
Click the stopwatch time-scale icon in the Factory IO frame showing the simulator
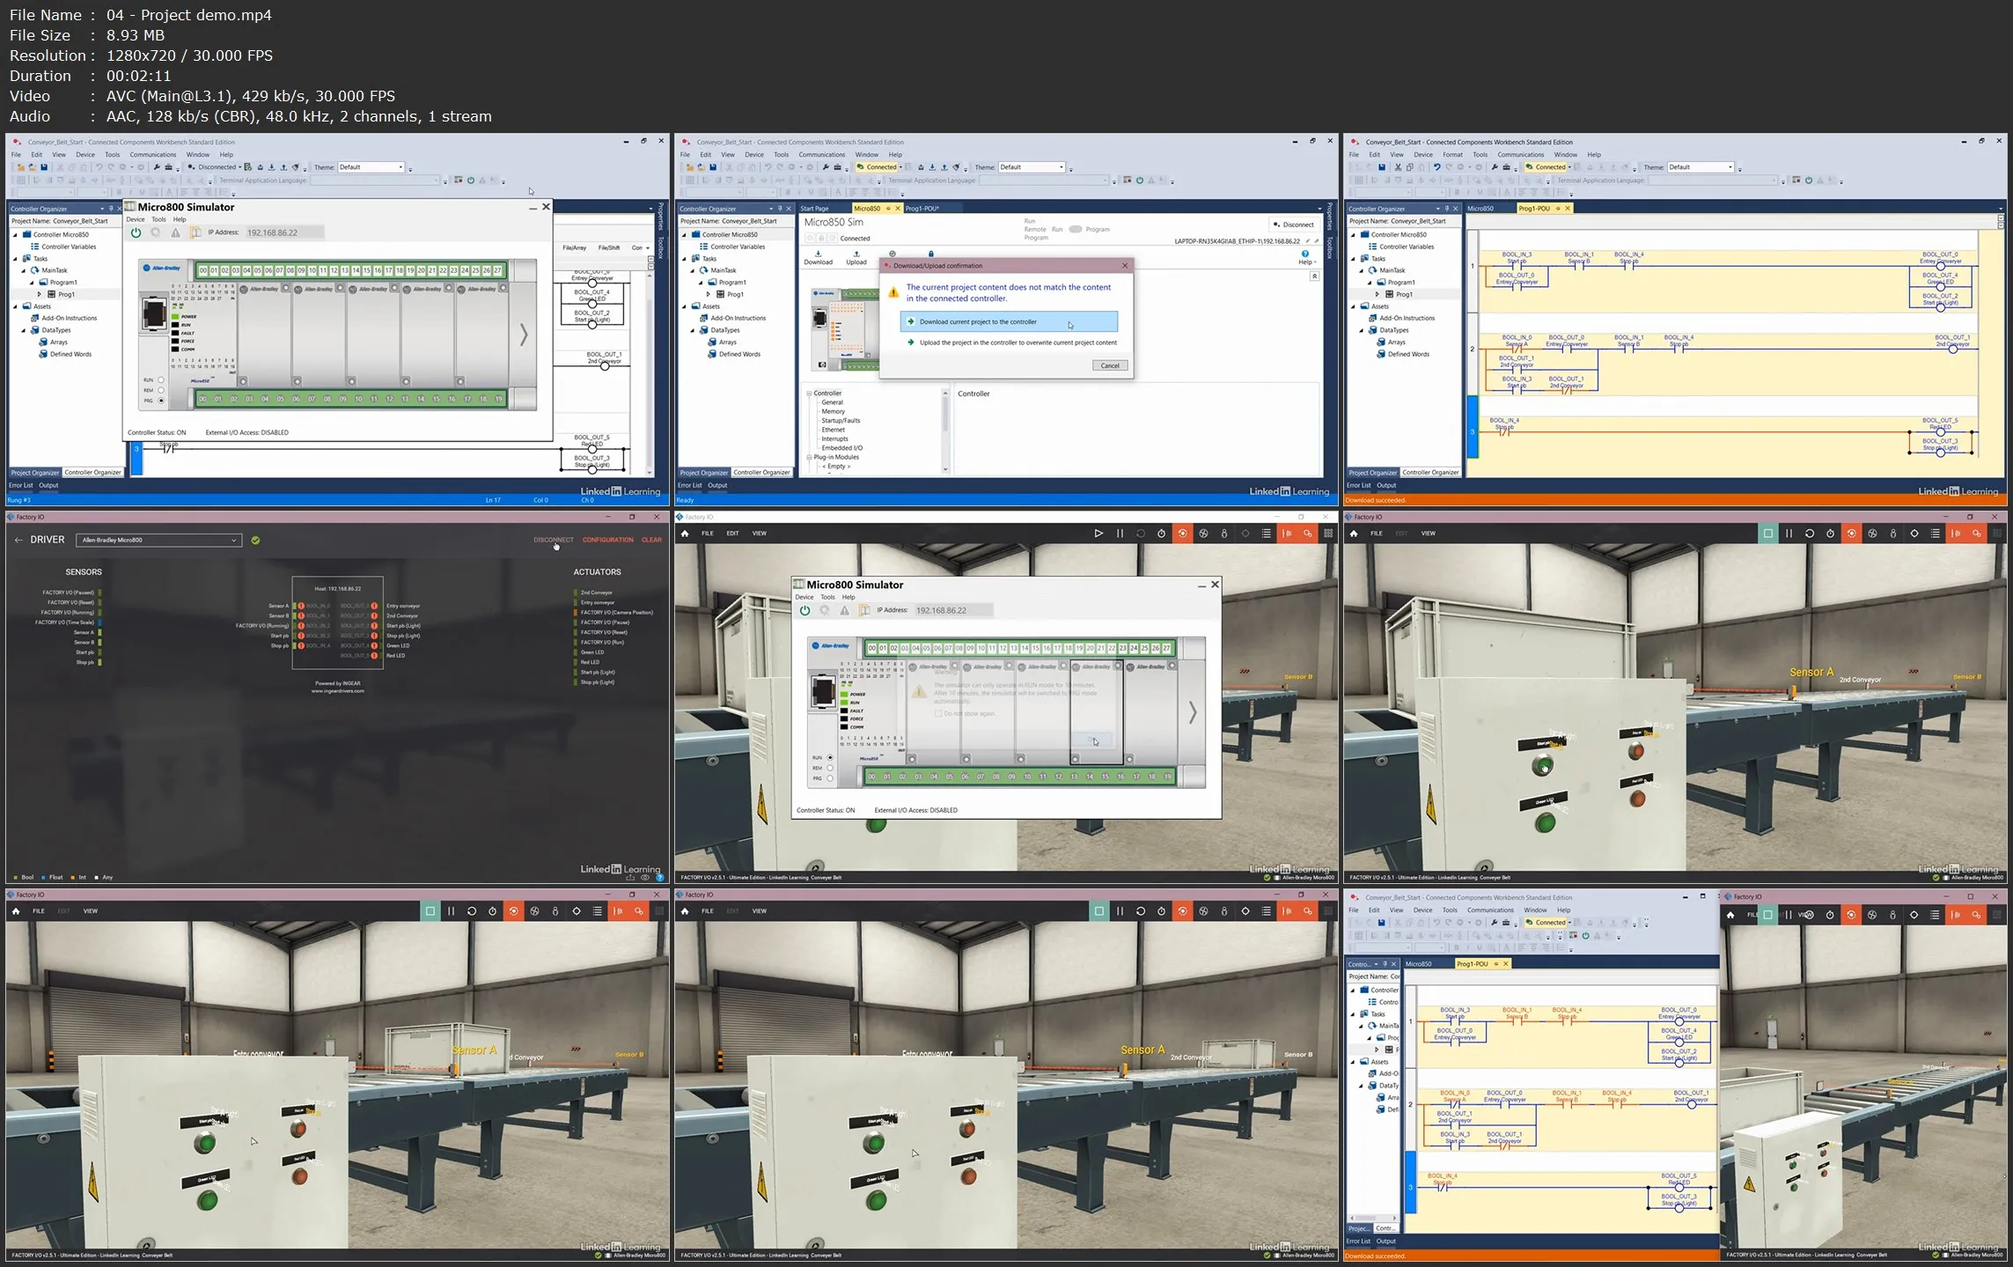(1162, 534)
